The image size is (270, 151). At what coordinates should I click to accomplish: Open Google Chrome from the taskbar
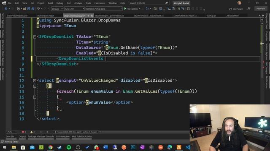pyautogui.click(x=51, y=147)
